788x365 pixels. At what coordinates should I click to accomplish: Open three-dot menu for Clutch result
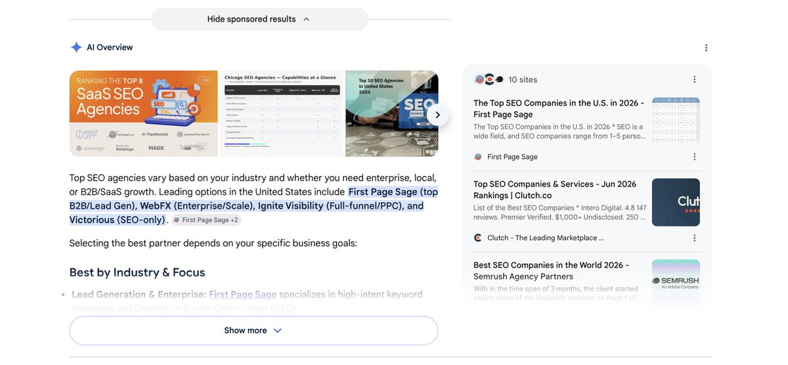click(694, 238)
